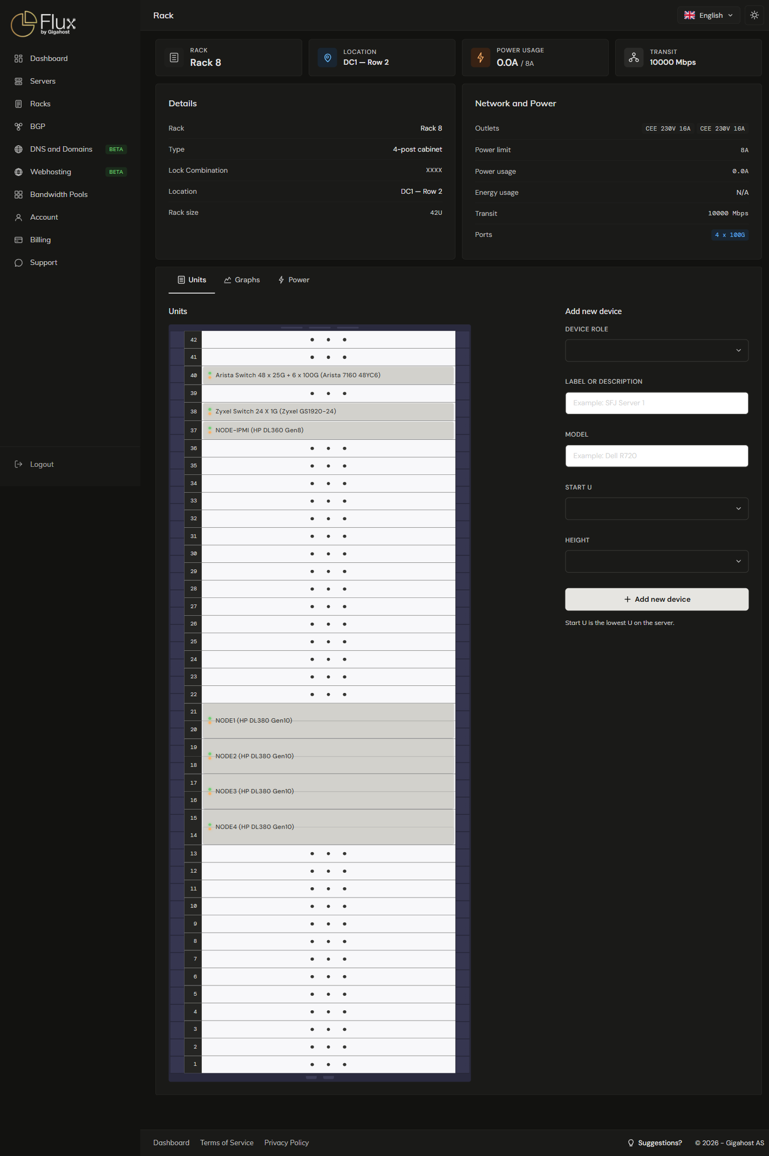Click the Servers sidebar icon
The width and height of the screenshot is (769, 1156).
18,81
